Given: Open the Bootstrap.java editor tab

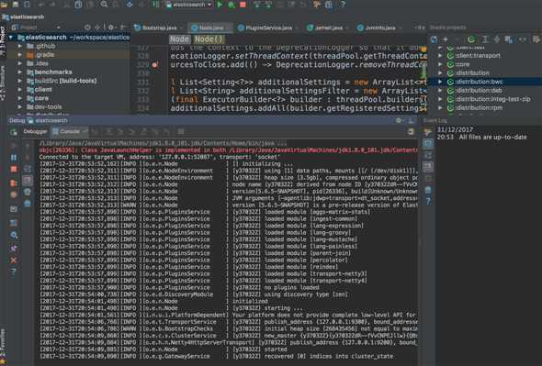Looking at the screenshot, I should click(159, 28).
